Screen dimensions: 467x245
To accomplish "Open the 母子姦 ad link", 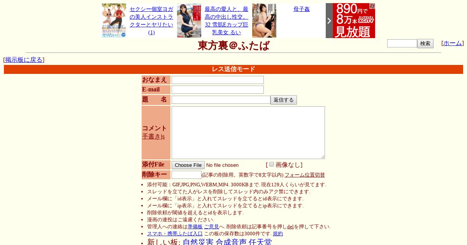I will pyautogui.click(x=302, y=9).
